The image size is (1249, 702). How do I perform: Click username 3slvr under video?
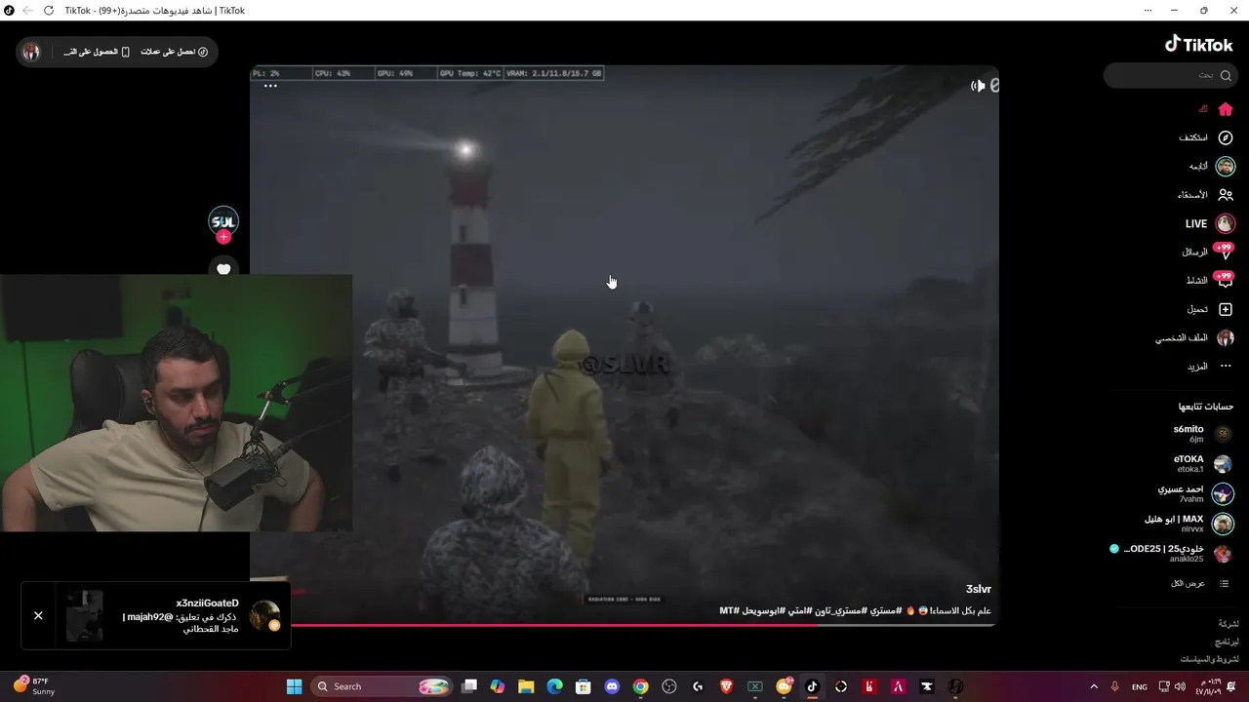point(979,589)
